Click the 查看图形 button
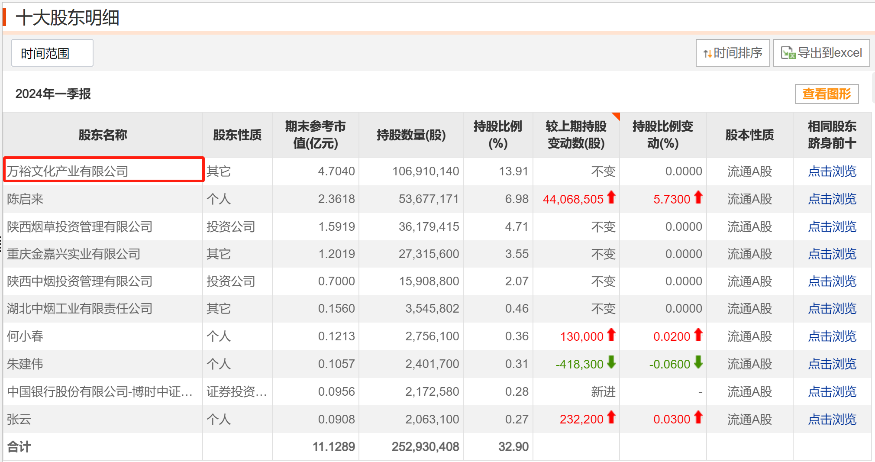This screenshot has width=875, height=462. 826,94
